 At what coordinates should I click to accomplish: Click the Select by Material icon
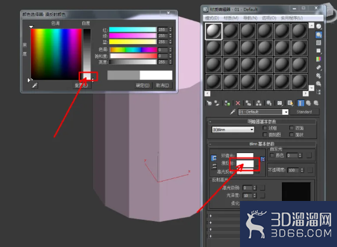tap(319, 84)
